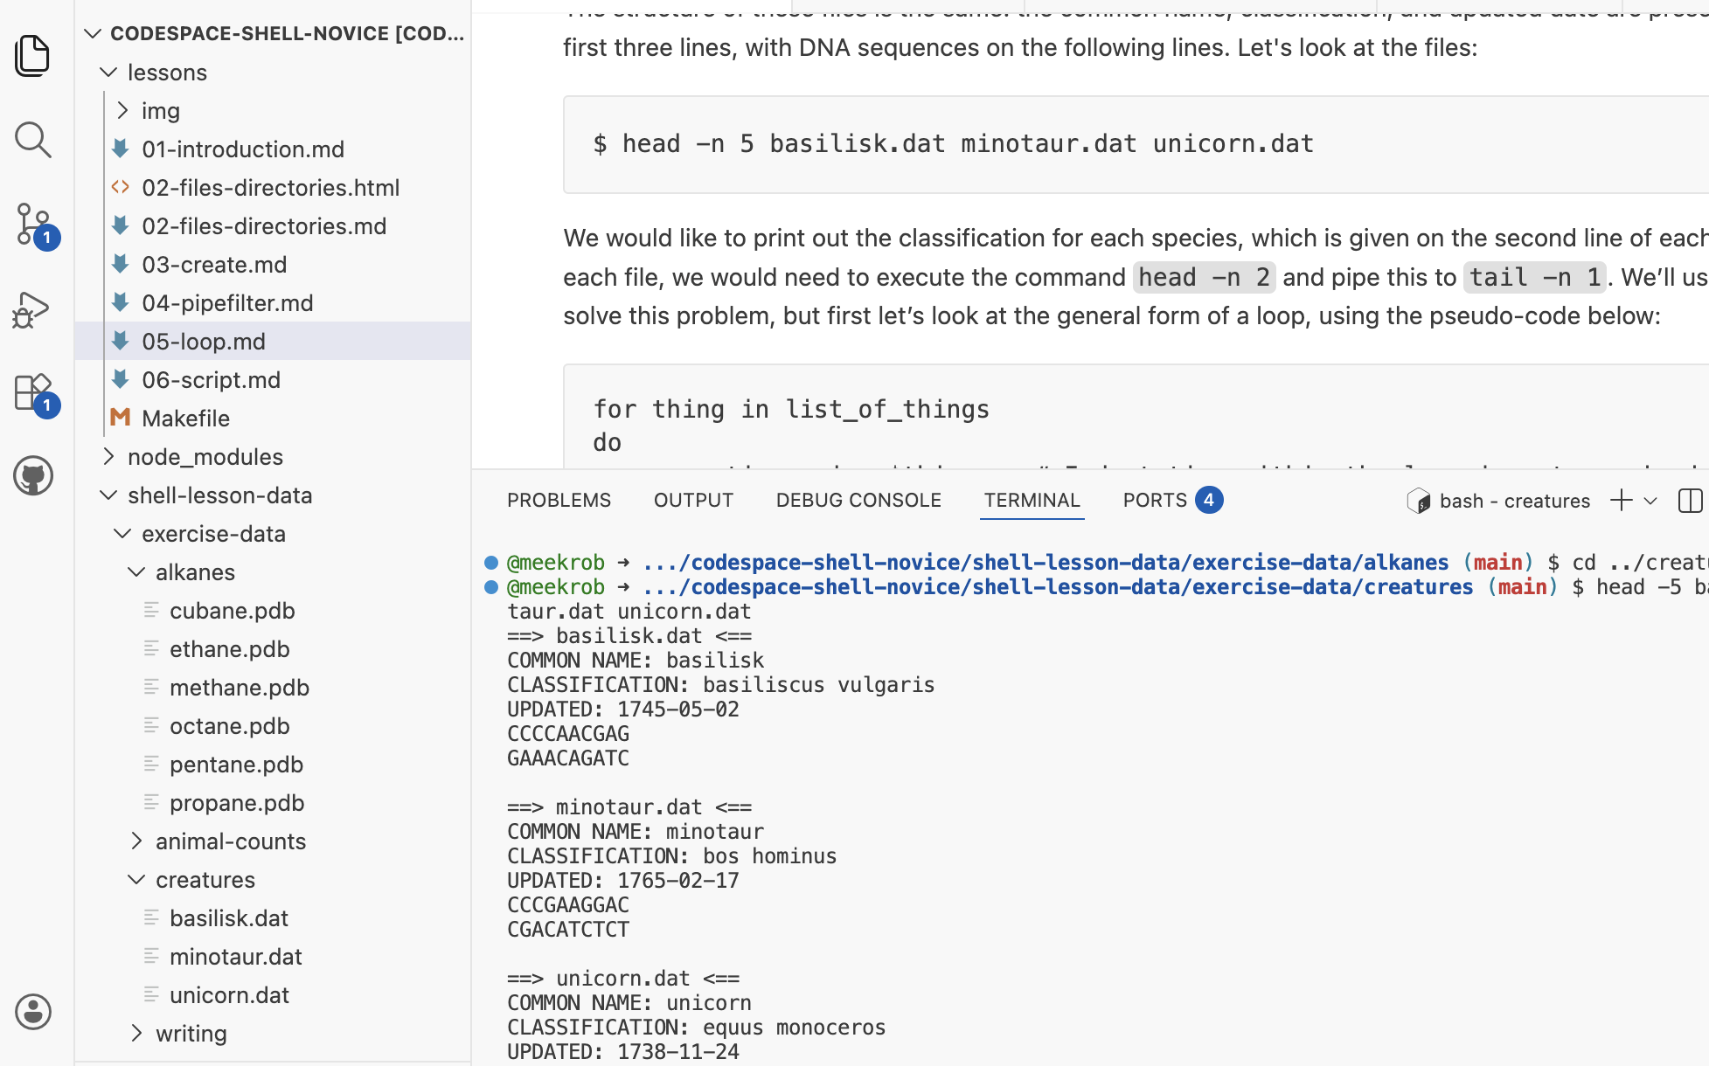This screenshot has width=1709, height=1066.
Task: Open the PORTS tab
Action: (x=1155, y=501)
